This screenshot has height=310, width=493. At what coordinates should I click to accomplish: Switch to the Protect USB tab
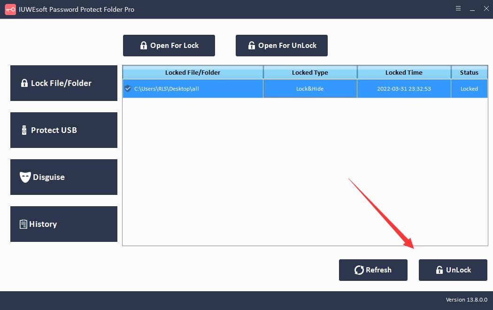point(64,130)
